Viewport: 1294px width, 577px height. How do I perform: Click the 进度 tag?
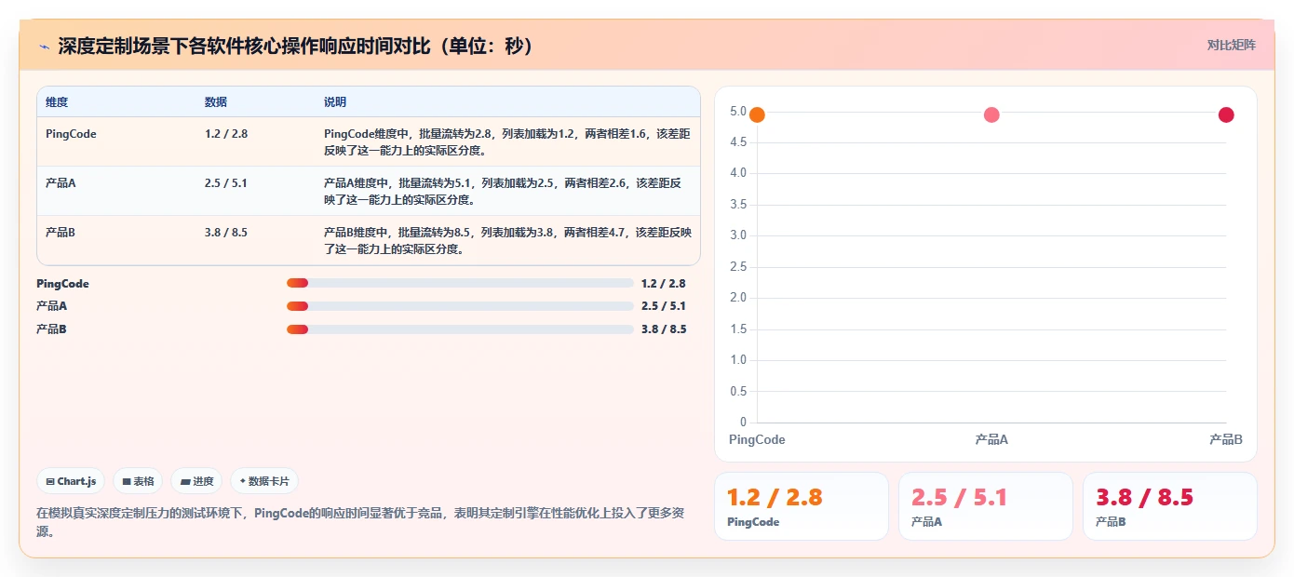[x=196, y=481]
